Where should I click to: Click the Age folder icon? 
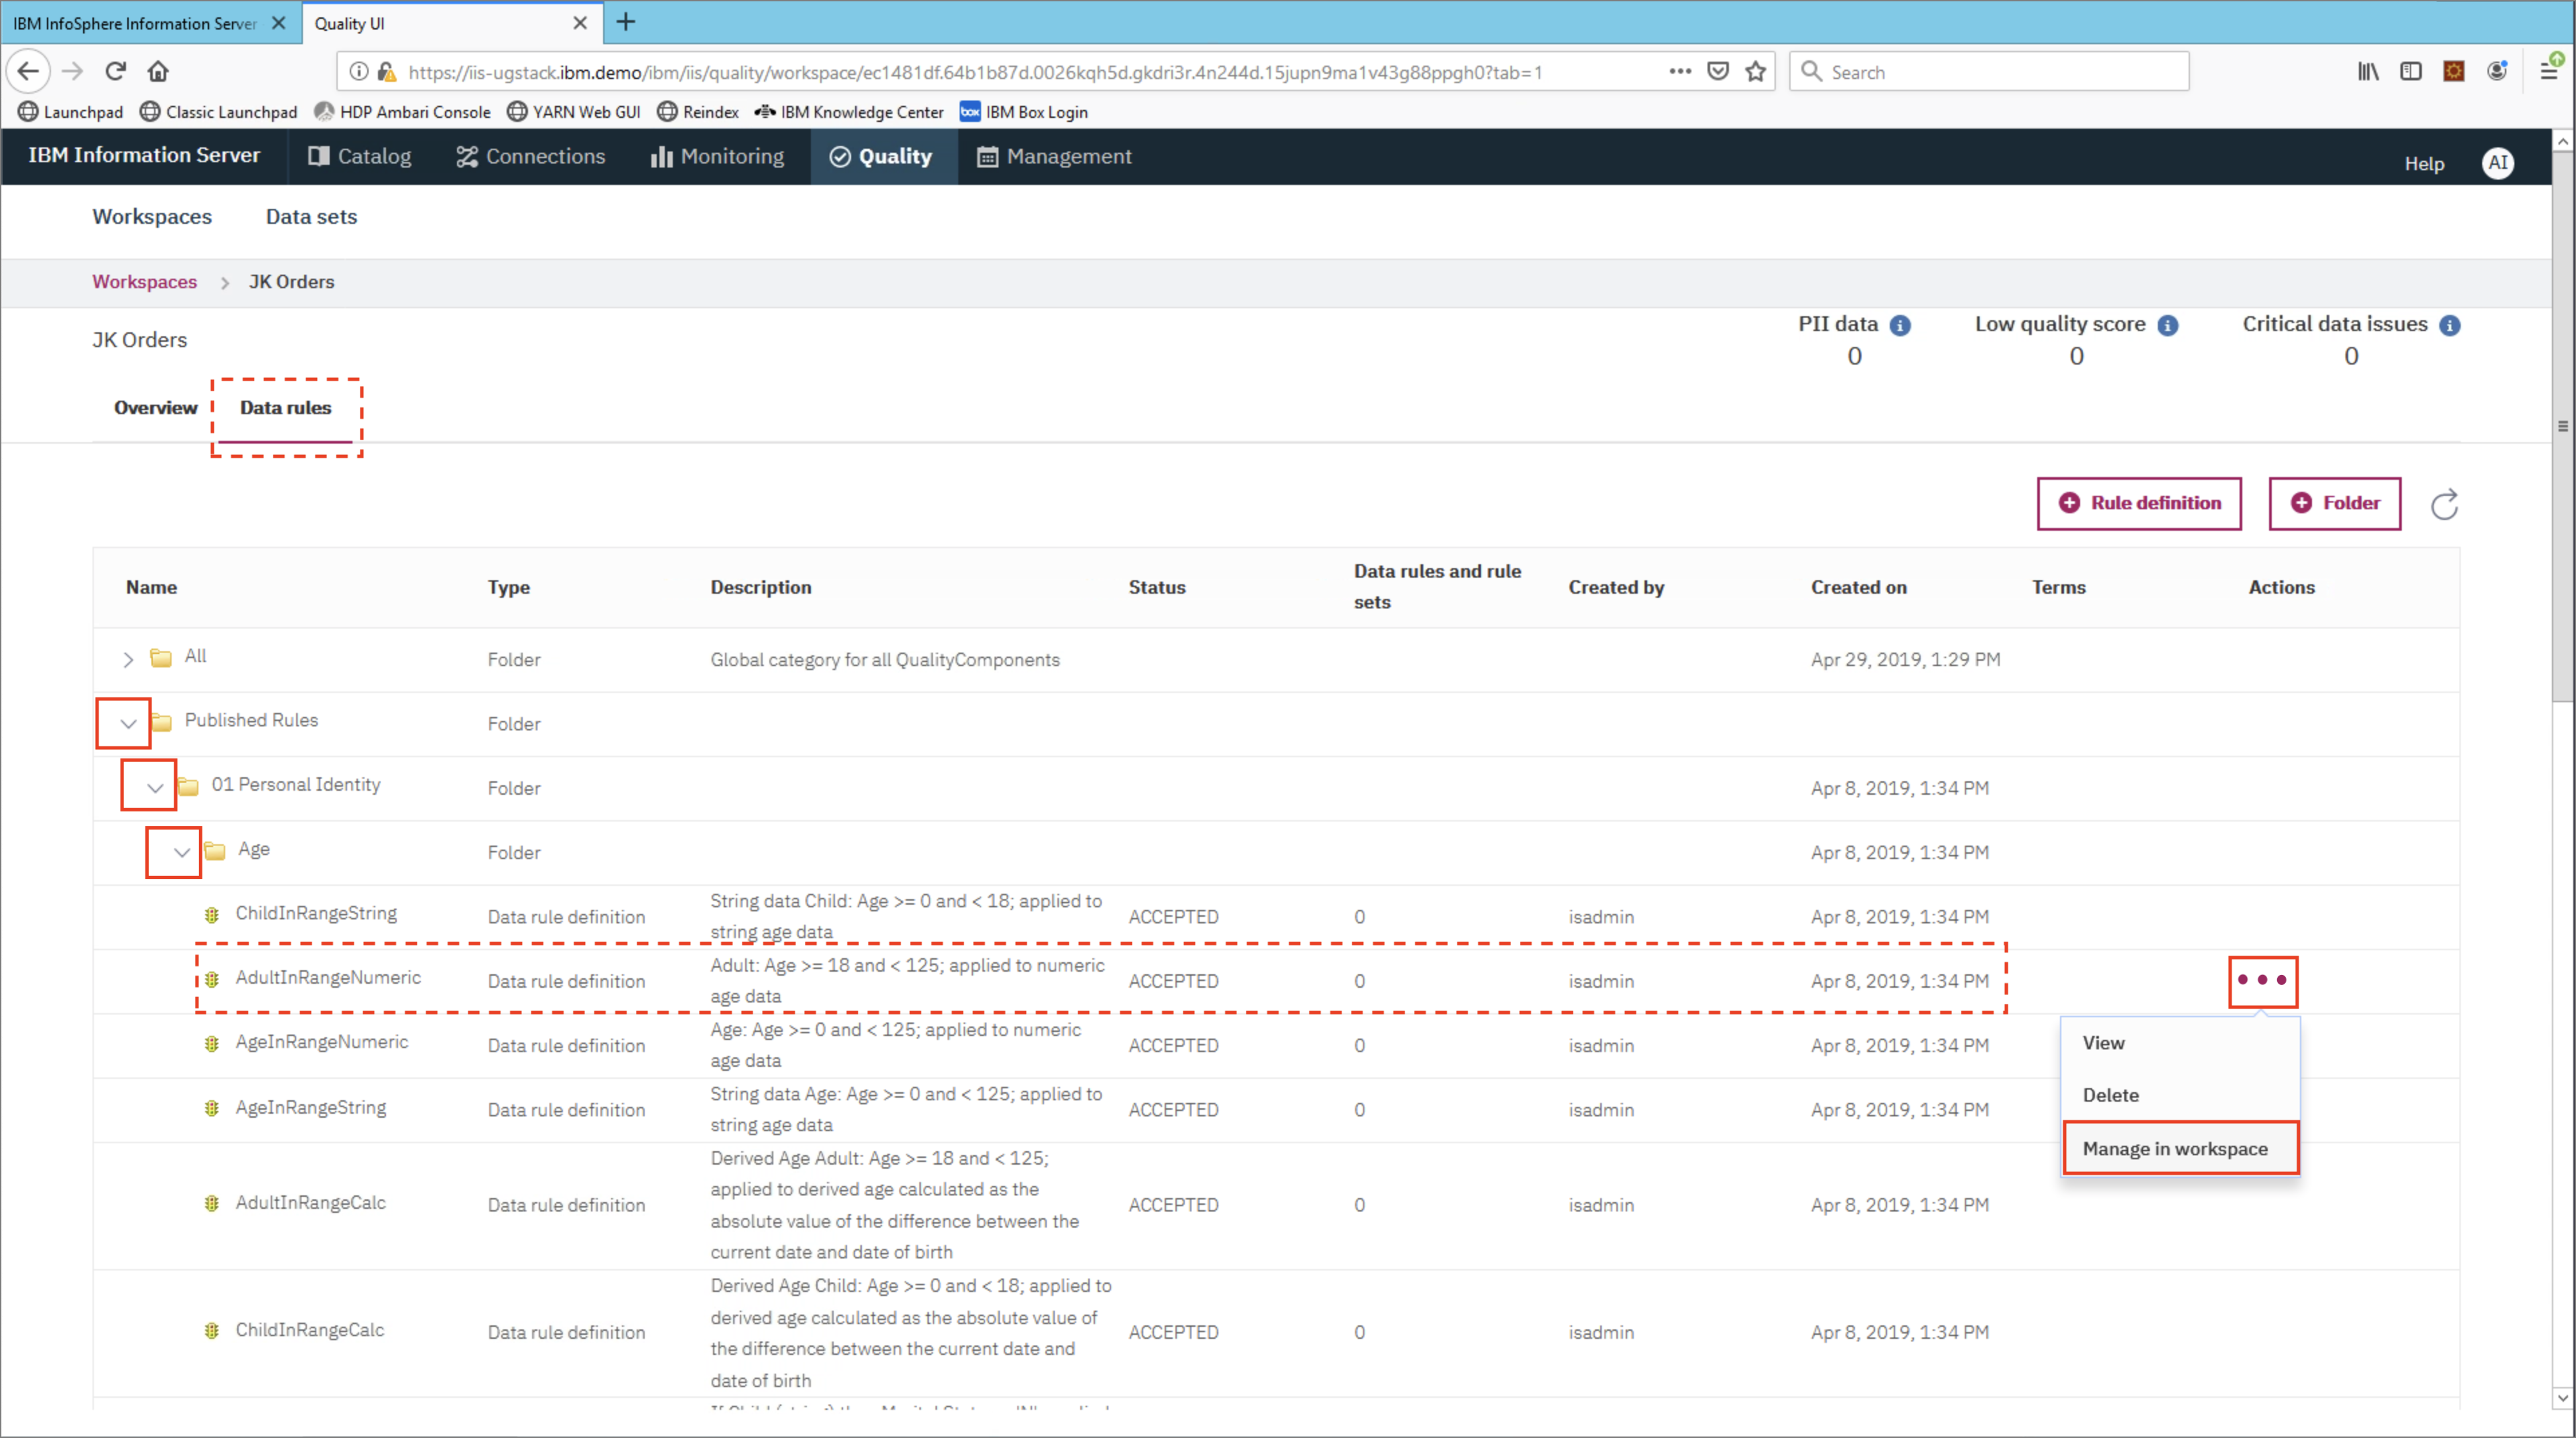214,850
